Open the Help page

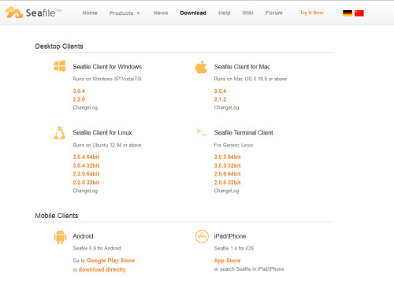(225, 13)
